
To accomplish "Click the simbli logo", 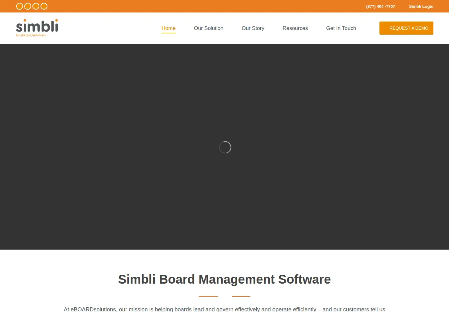I will pos(37,28).
